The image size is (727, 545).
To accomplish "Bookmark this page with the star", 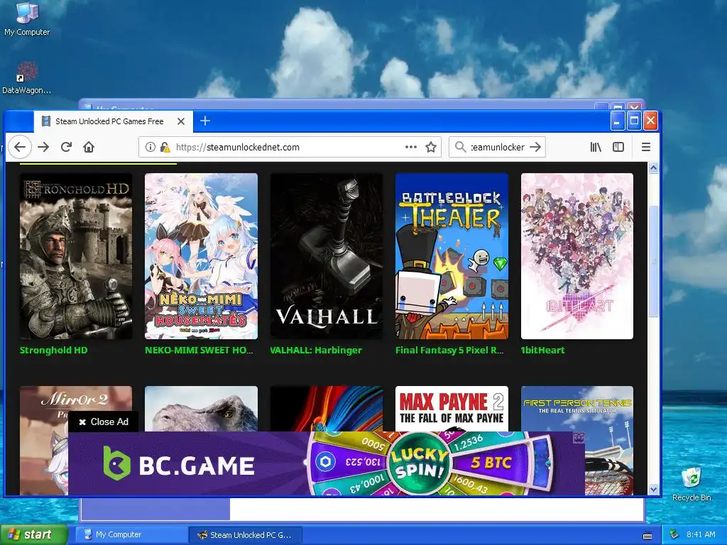I will (x=431, y=147).
